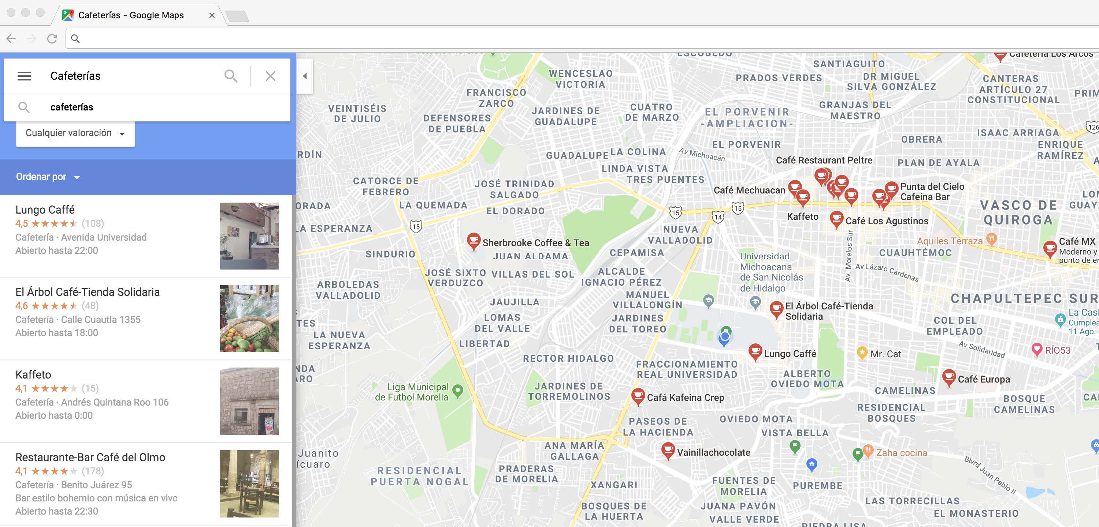This screenshot has height=527, width=1099.
Task: Click Liga Municipal de Futbol Morelia marker
Action: coord(458,390)
